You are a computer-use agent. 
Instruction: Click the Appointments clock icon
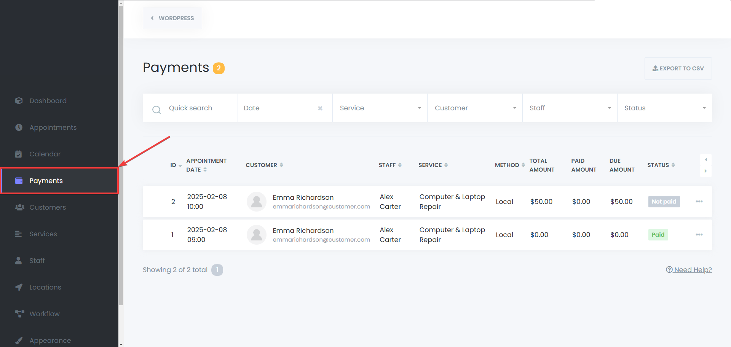[x=19, y=127]
